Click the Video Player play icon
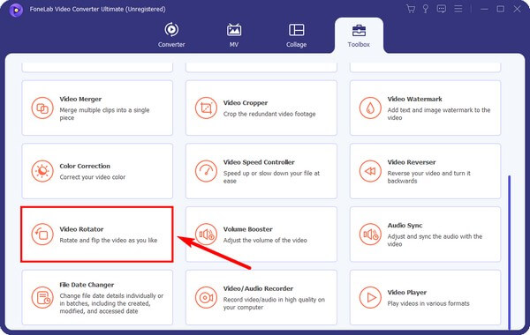The width and height of the screenshot is (530, 335). tap(370, 298)
